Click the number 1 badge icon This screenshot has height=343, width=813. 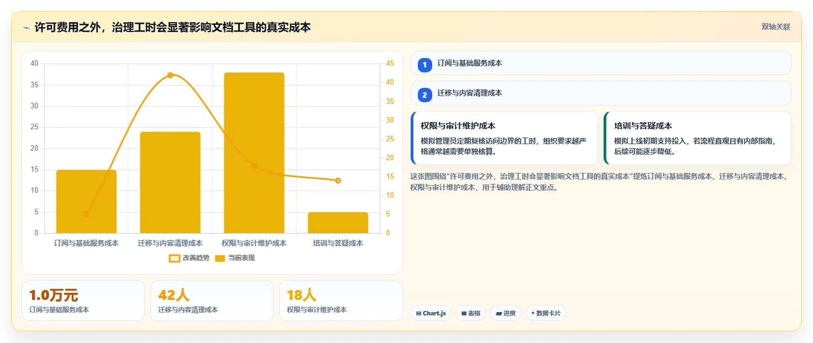[x=424, y=65]
